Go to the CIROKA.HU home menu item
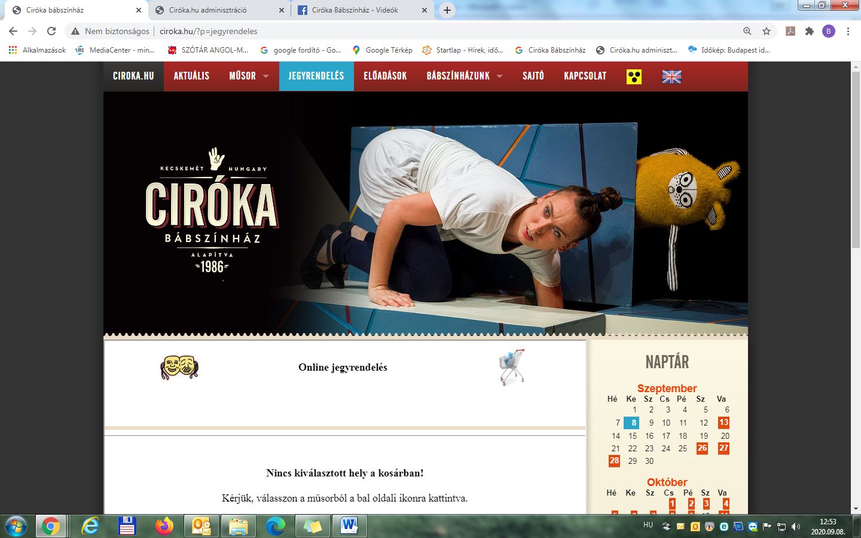 coord(133,76)
